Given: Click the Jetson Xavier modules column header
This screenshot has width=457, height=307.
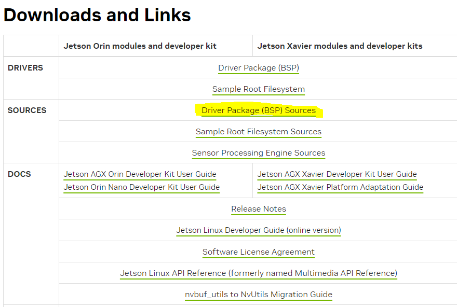Looking at the screenshot, I should (x=340, y=46).
